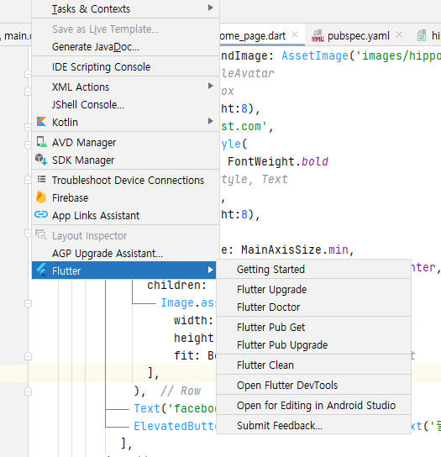Choose Getting Started in Flutter submenu
This screenshot has width=441, height=457.
(x=313, y=269)
